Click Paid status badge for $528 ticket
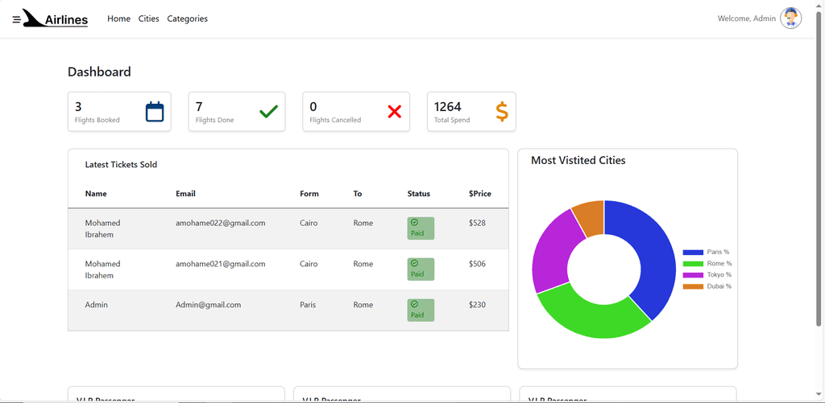The image size is (825, 403). click(x=421, y=228)
